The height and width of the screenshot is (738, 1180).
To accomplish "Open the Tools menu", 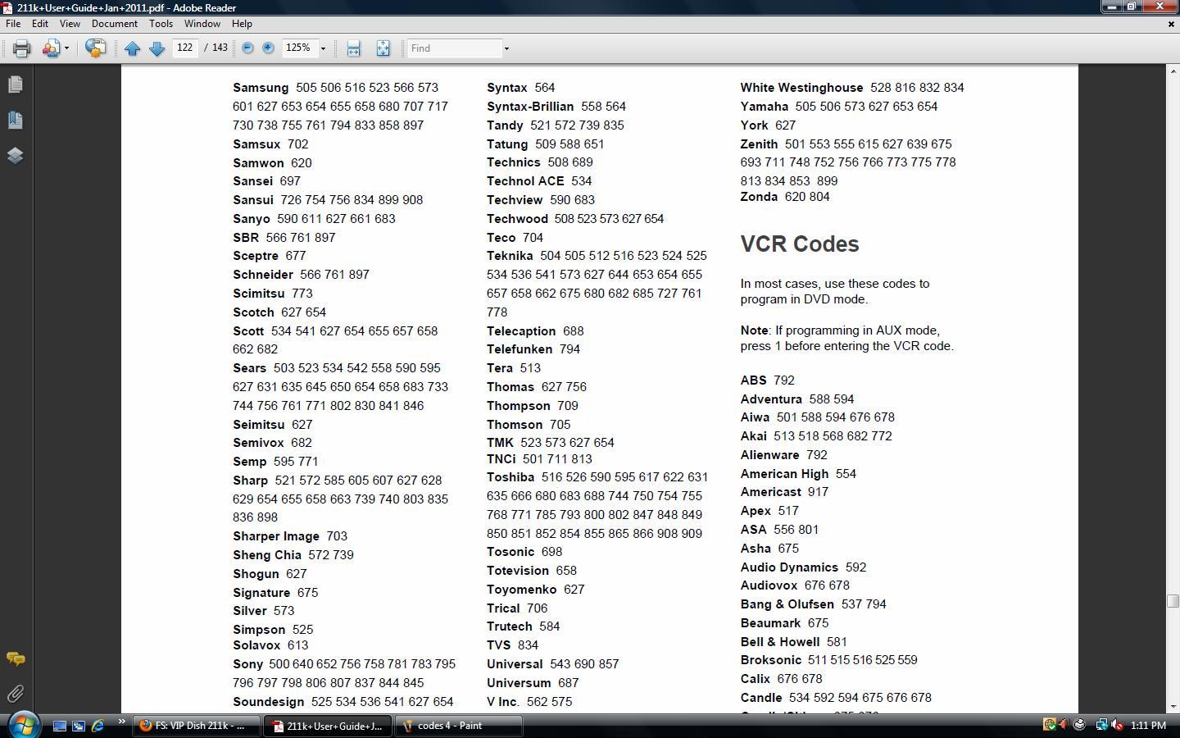I will pyautogui.click(x=161, y=24).
